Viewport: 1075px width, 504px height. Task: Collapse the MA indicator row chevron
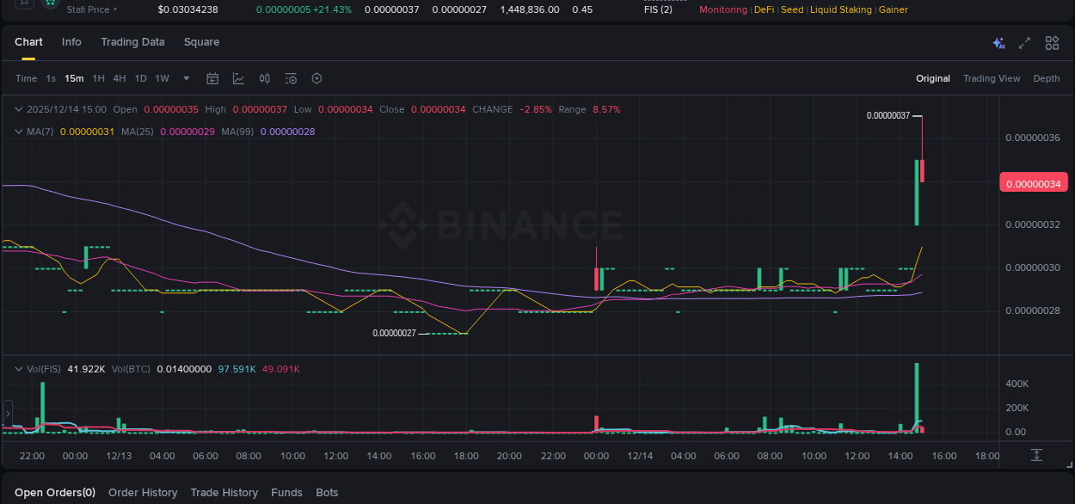click(x=18, y=131)
